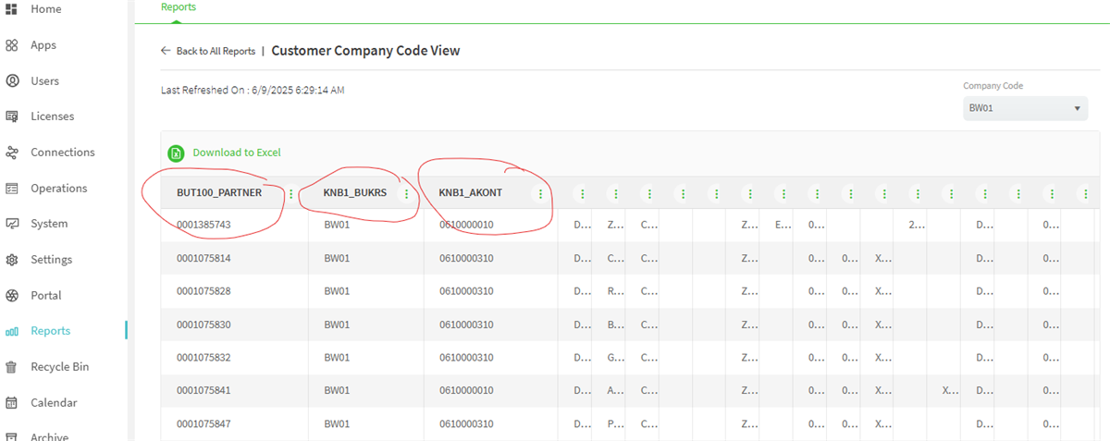The image size is (1110, 441).
Task: Click the Portal icon in sidebar
Action: [12, 296]
